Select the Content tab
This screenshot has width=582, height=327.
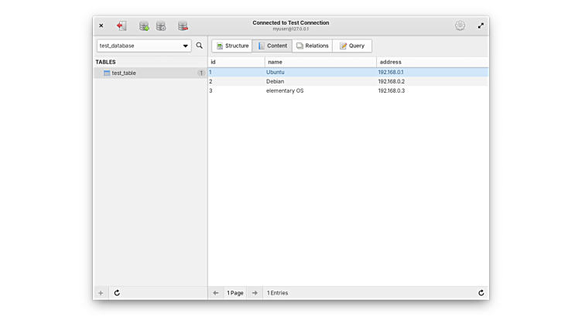[272, 46]
